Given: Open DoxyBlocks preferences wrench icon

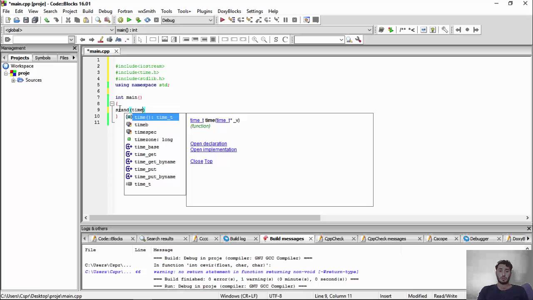Looking at the screenshot, I should tap(445, 30).
